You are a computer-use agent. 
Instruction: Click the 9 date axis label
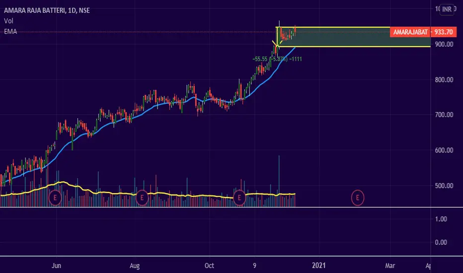254,266
